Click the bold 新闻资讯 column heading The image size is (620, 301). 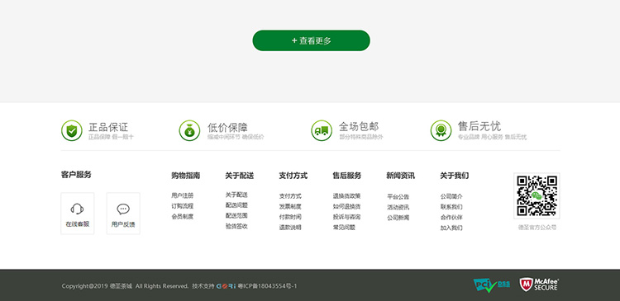point(401,176)
